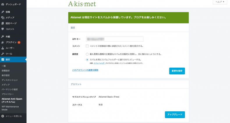Click the アカウント section heading
Image resolution: width=230 pixels, height=123 pixels.
76,84
